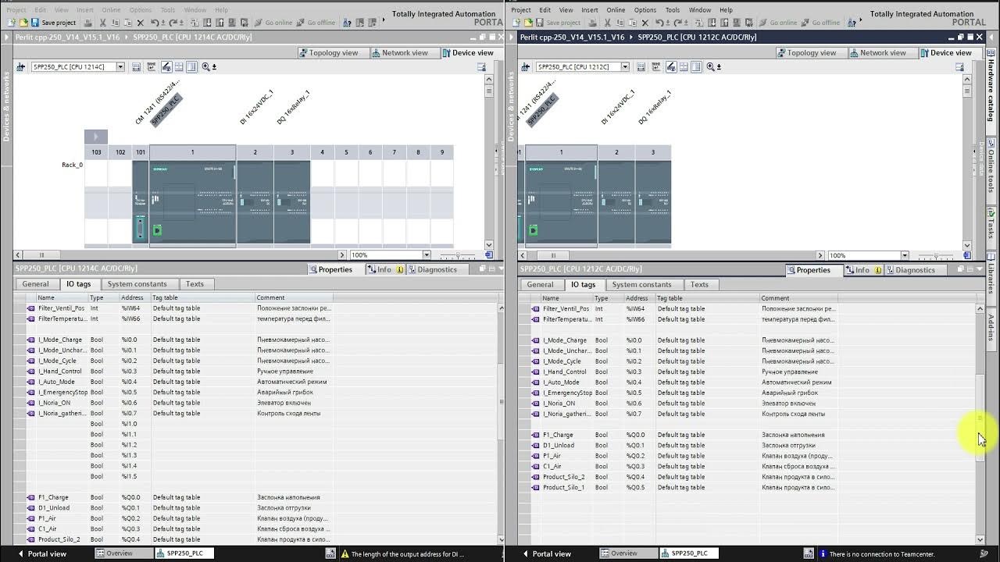The height and width of the screenshot is (562, 1000).
Task: Click %I1.0 address cell in left IO table
Action: 134,424
